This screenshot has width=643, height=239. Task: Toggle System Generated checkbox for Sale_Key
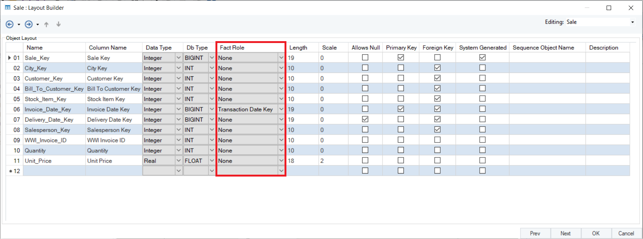coord(482,58)
